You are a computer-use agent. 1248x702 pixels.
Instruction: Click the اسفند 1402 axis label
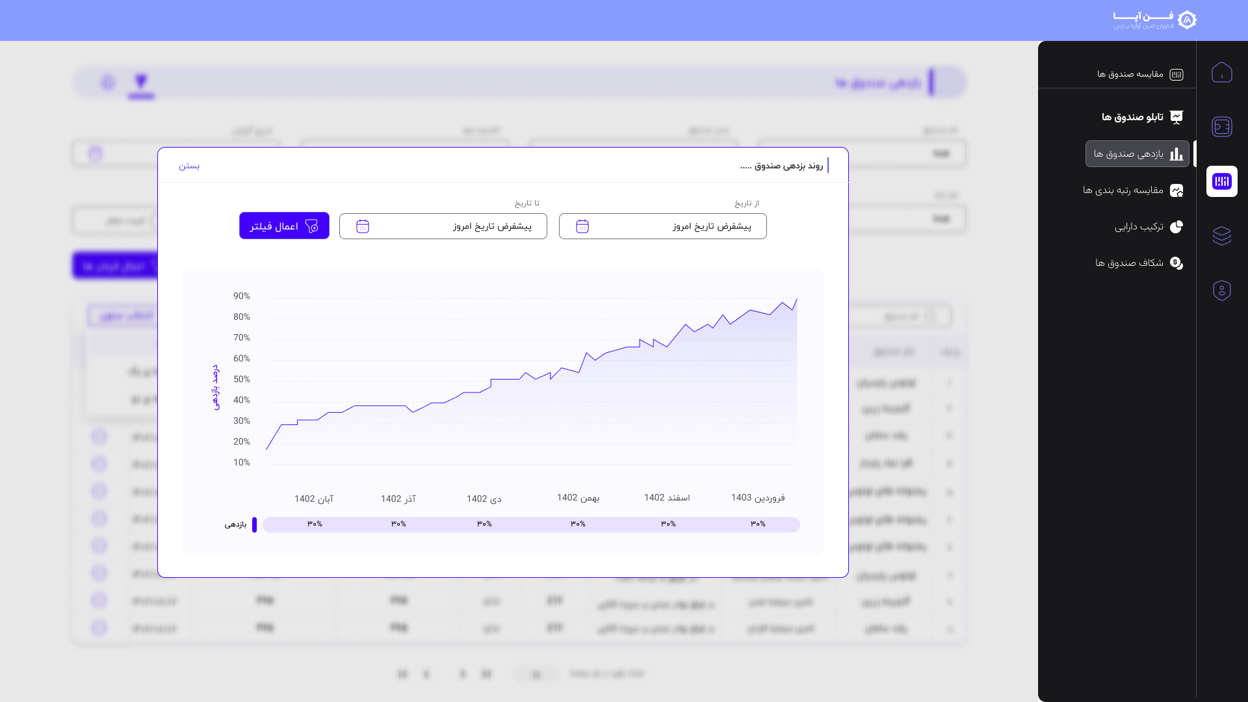667,498
